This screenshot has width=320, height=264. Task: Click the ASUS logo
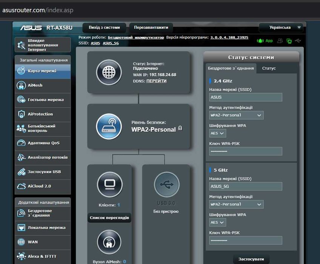[31, 28]
